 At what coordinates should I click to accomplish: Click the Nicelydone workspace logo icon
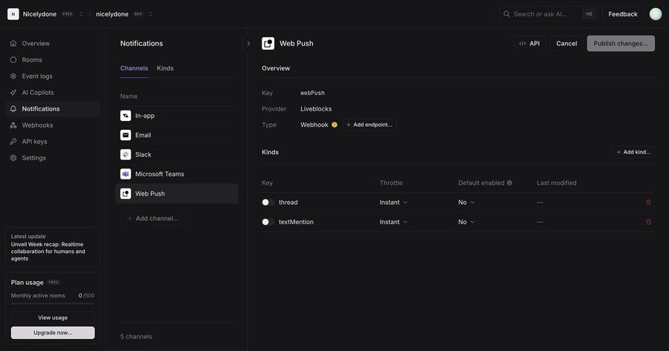[x=13, y=14]
